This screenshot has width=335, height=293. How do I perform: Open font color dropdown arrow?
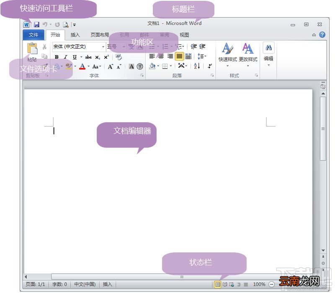point(88,67)
